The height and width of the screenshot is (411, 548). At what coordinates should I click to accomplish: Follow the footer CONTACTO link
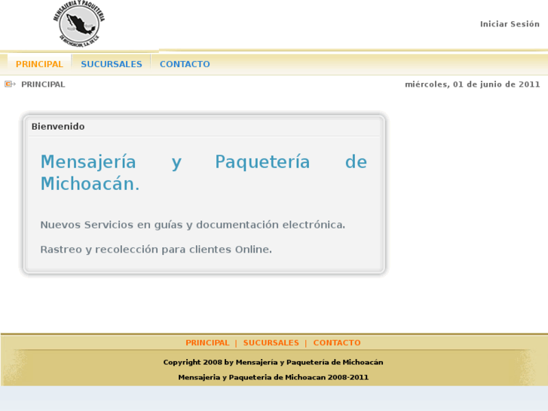click(336, 343)
